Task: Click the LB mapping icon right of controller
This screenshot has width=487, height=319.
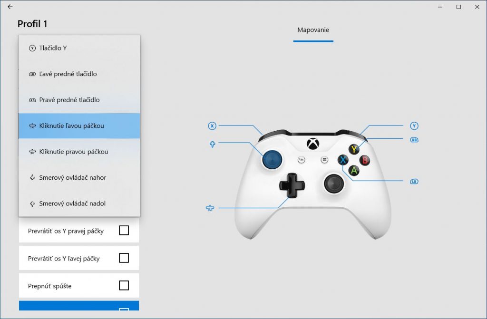Action: [x=414, y=182]
